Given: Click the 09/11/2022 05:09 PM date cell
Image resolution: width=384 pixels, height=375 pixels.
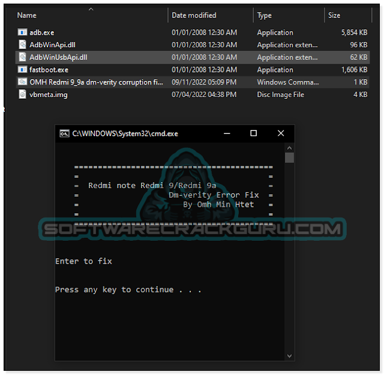Looking at the screenshot, I should coord(204,82).
